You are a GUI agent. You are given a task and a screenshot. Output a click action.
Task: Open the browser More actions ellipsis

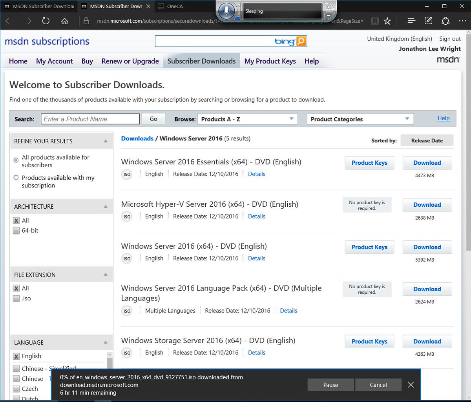pos(462,21)
